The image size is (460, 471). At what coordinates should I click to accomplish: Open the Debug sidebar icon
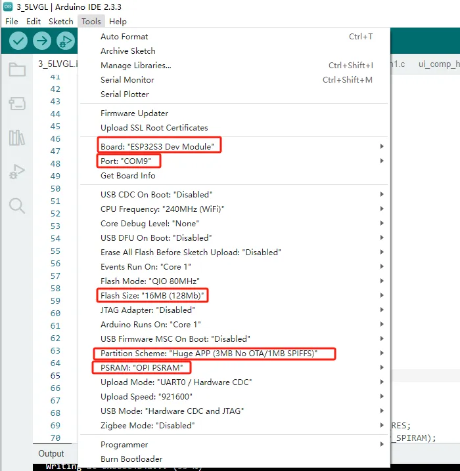[x=17, y=172]
